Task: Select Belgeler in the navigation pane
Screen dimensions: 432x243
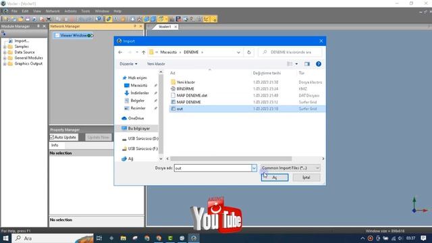Action: (134, 101)
